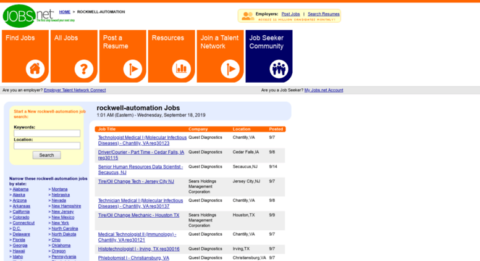
Task: Narrow jobs to Oklahoma
Action: pyautogui.click(x=61, y=246)
